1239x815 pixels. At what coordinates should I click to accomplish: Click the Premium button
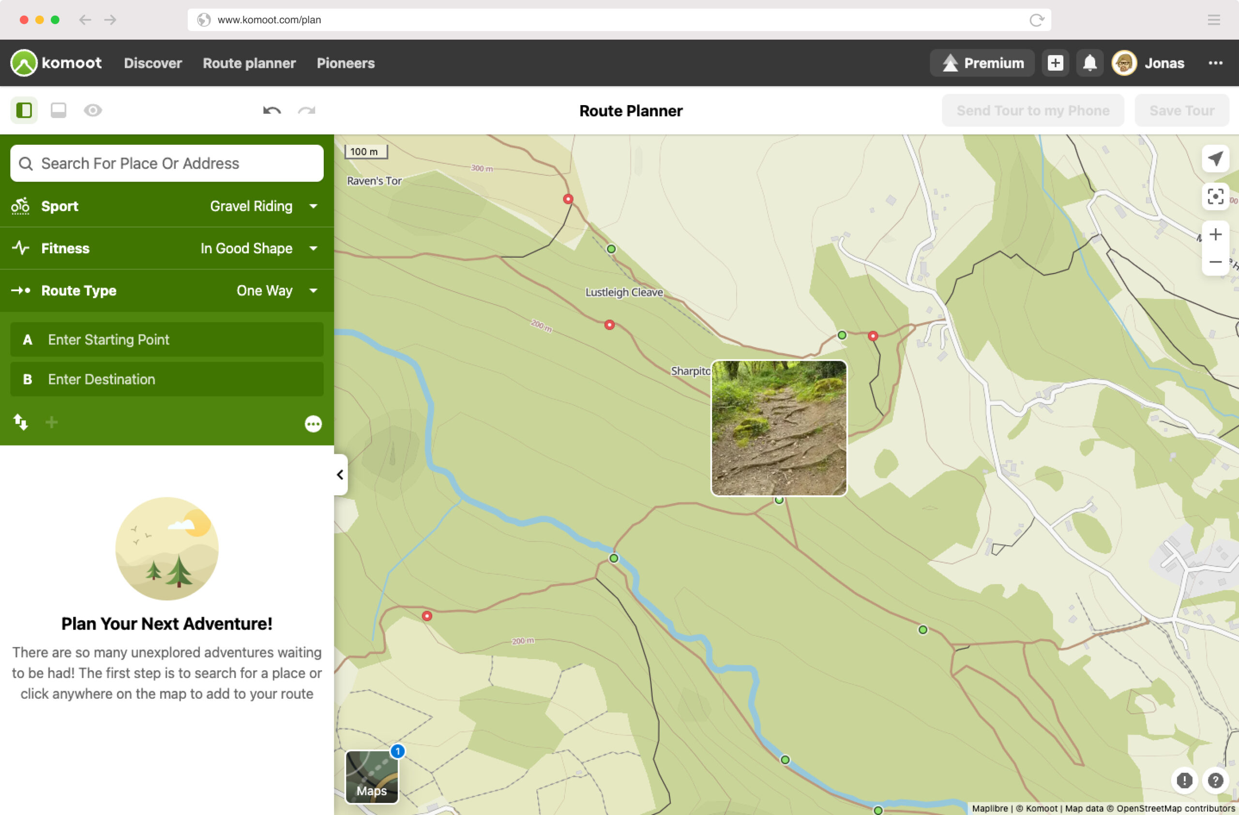982,63
